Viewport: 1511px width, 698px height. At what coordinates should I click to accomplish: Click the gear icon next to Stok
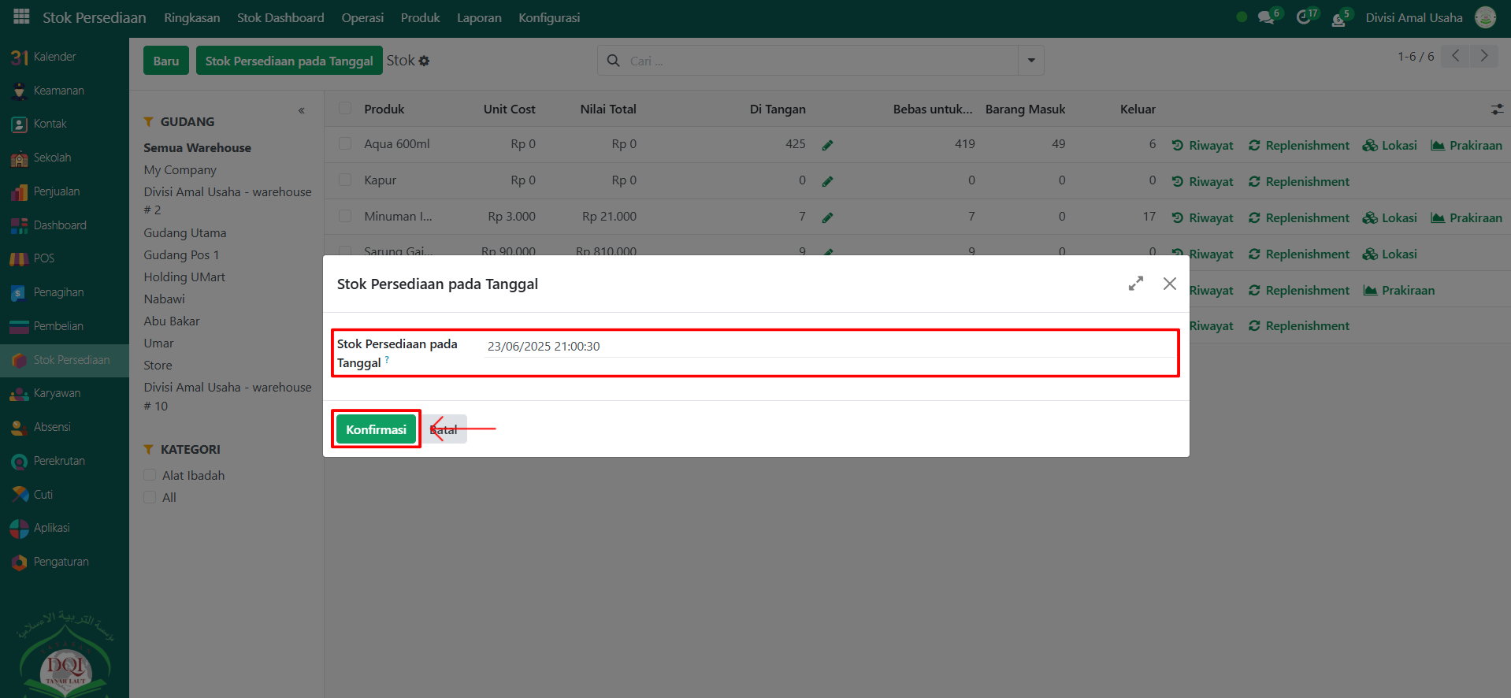click(425, 61)
